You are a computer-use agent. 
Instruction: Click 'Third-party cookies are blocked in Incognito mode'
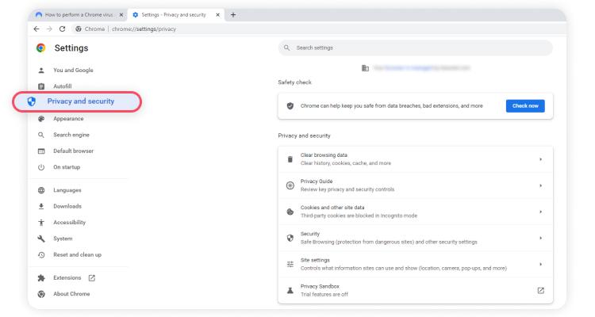[359, 216]
